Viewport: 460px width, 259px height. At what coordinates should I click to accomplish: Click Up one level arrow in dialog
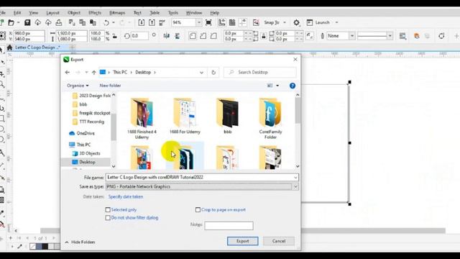tap(94, 72)
